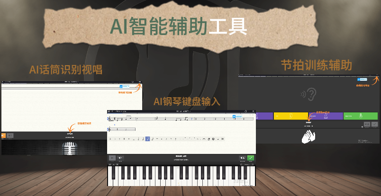Select the double-sharp x accidental in note toolbar
The height and width of the screenshot is (196, 381).
tap(129, 139)
